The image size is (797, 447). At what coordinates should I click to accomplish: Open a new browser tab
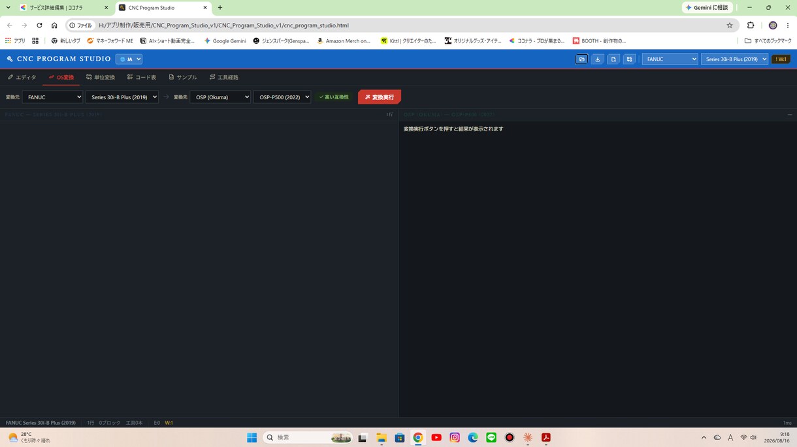pyautogui.click(x=220, y=8)
